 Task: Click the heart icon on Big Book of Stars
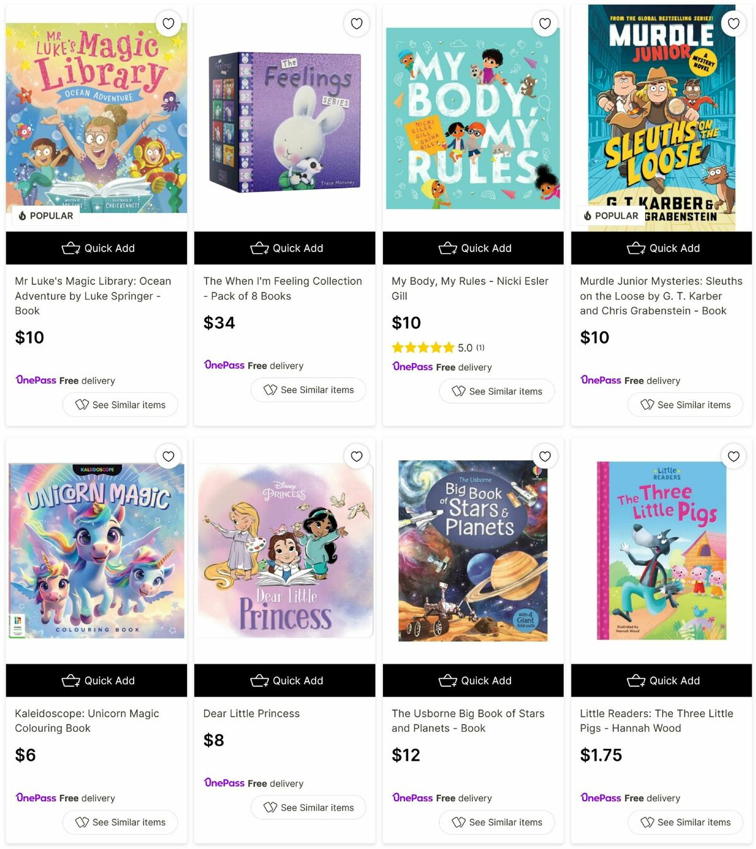click(544, 456)
